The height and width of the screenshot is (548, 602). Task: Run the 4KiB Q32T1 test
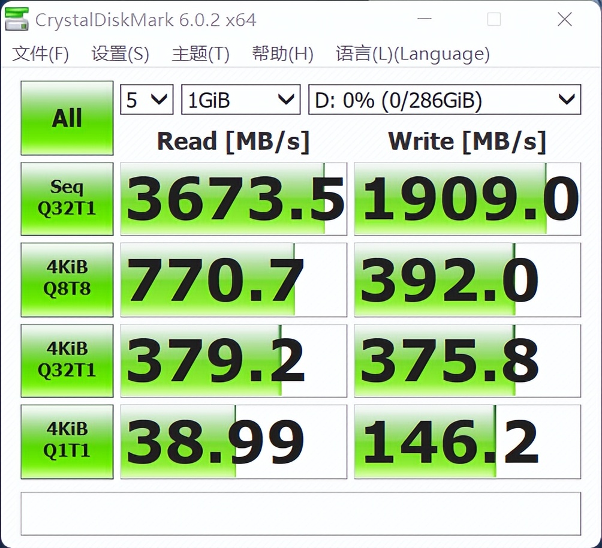click(66, 360)
